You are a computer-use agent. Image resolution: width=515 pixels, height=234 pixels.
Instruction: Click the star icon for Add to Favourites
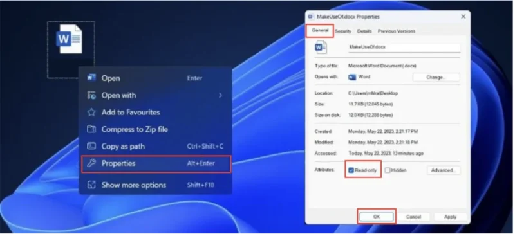(91, 113)
